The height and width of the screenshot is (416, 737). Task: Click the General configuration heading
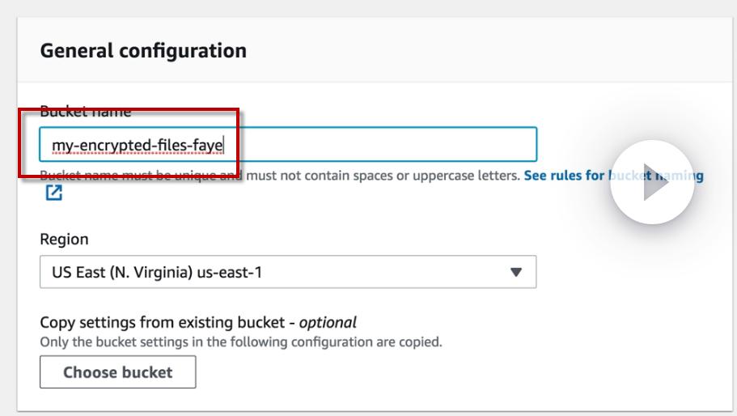[143, 50]
